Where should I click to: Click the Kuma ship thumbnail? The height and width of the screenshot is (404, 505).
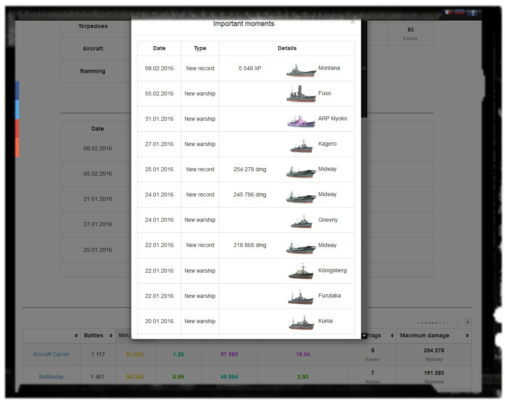pos(301,323)
